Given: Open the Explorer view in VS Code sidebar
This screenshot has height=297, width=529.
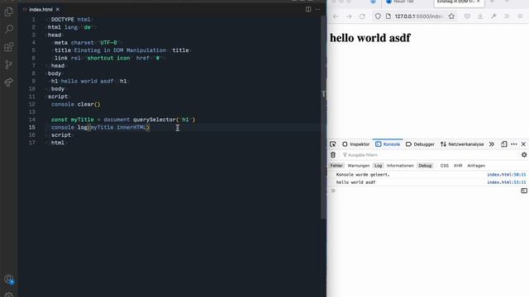Looking at the screenshot, I should tap(9, 12).
